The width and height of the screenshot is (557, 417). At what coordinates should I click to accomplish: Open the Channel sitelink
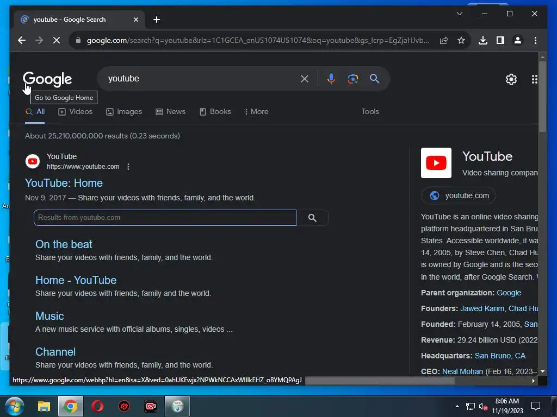55,352
